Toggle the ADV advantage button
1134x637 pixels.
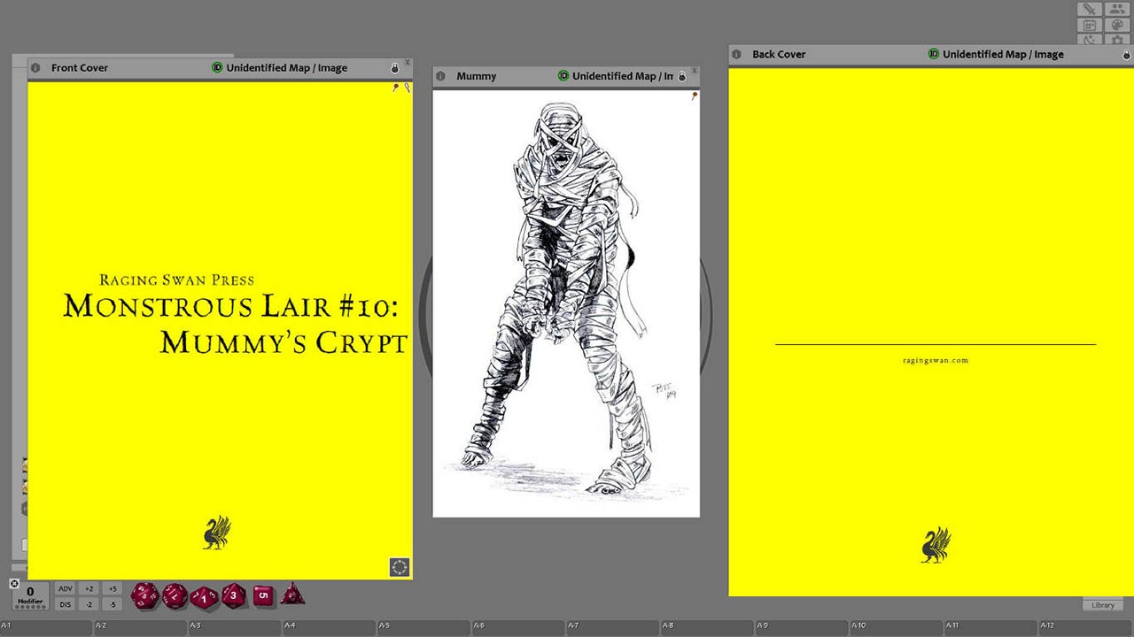(66, 589)
